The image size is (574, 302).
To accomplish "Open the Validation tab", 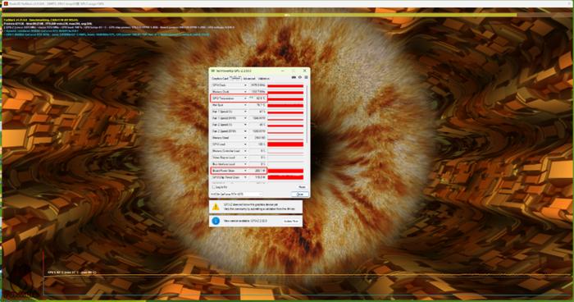I will point(263,79).
